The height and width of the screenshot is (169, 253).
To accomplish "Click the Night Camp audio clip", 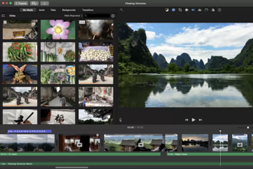I will tap(210, 154).
